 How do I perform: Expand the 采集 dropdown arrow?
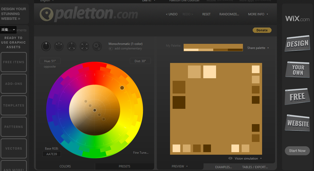coord(14,30)
